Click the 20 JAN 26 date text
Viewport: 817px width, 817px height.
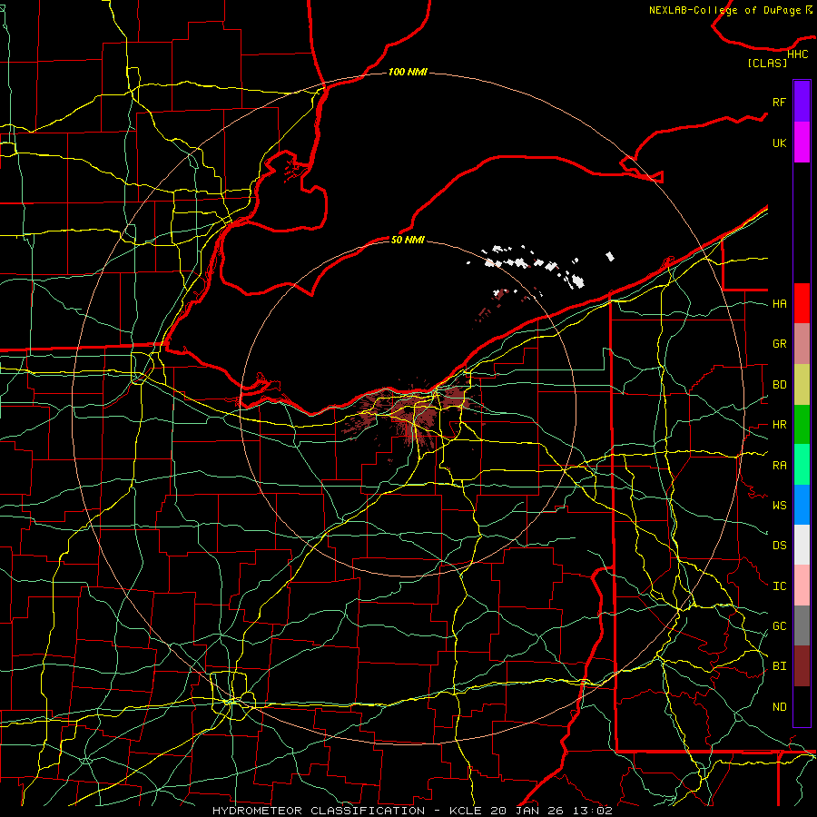pyautogui.click(x=527, y=811)
